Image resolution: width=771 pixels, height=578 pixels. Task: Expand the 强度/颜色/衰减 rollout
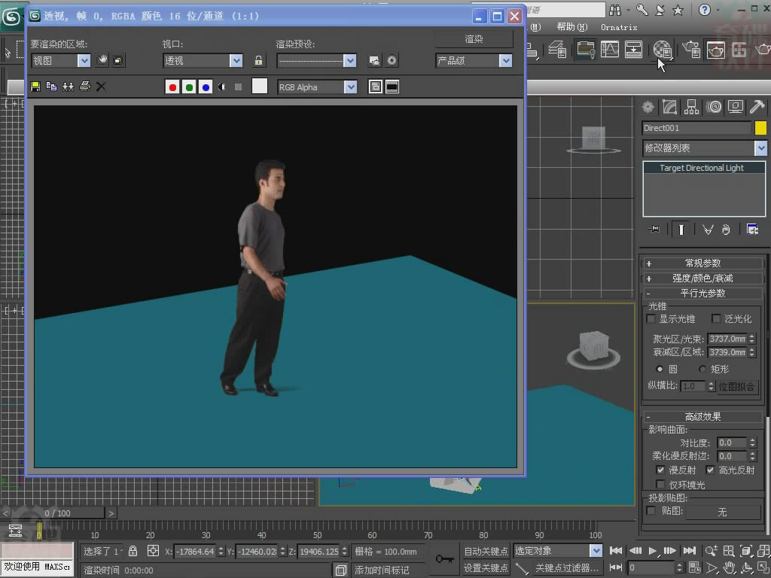702,278
